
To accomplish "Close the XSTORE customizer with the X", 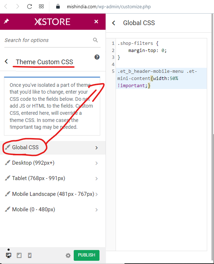I will coord(96,22).
